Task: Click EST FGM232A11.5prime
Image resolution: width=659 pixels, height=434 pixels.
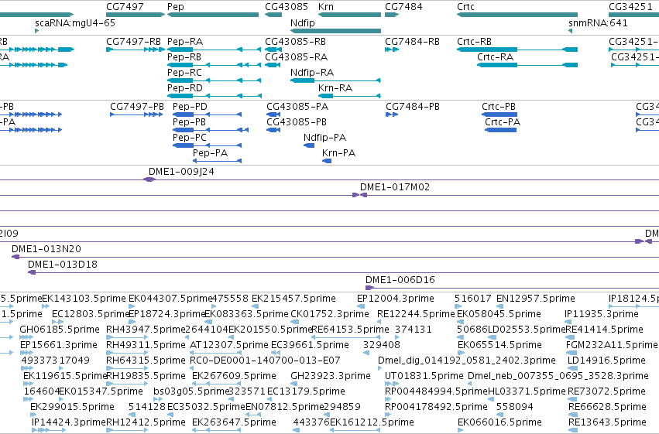Action: coord(612,345)
